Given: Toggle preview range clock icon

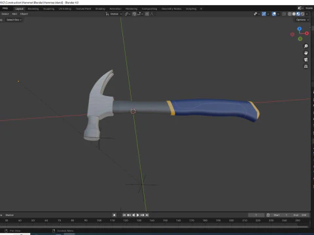Looking at the screenshot, I should coord(268,215).
